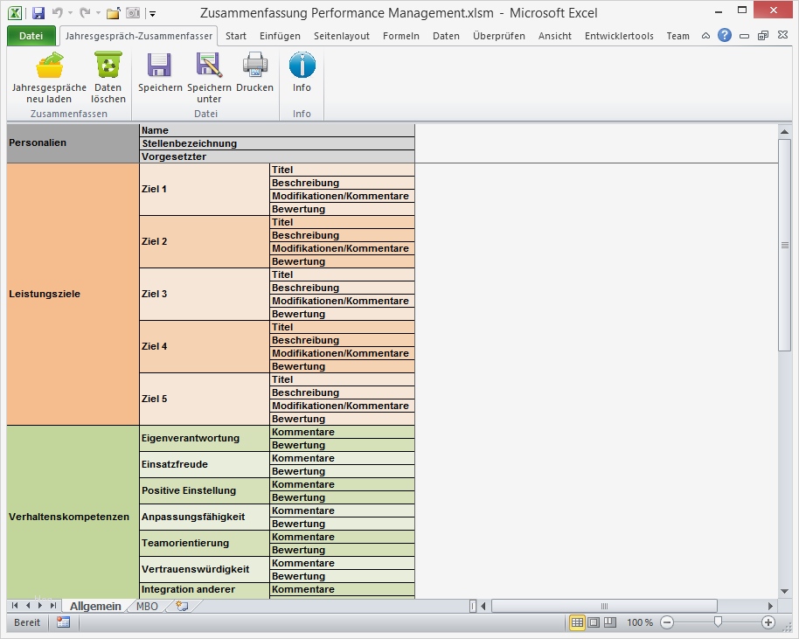The image size is (799, 639).
Task: Click the zoom in plus button
Action: 768,622
